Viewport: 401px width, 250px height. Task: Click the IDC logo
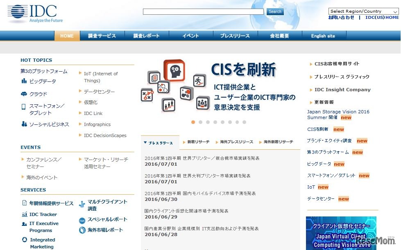click(35, 14)
